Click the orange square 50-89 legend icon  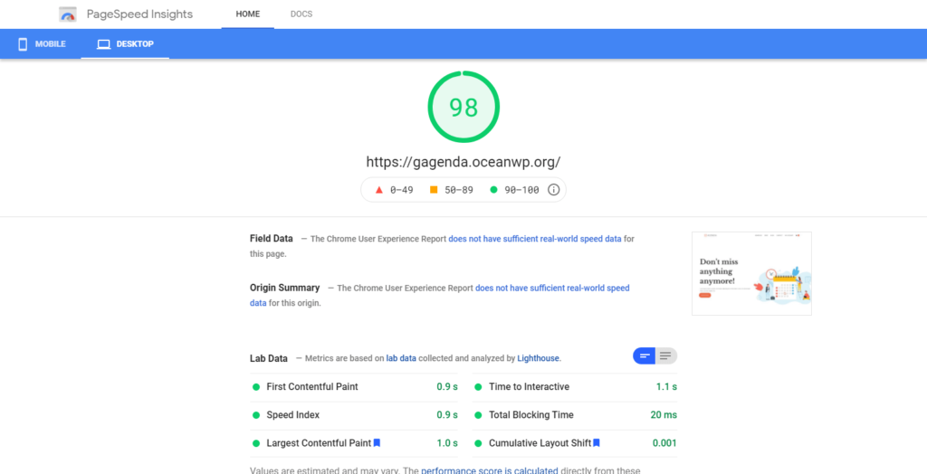(434, 190)
